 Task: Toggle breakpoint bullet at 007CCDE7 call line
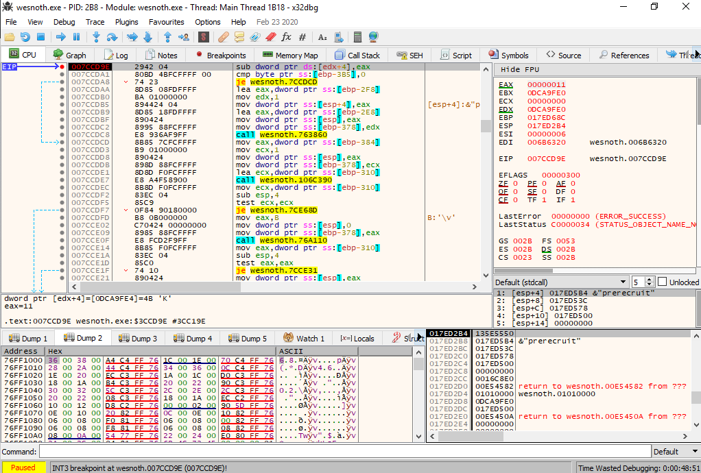click(x=62, y=180)
